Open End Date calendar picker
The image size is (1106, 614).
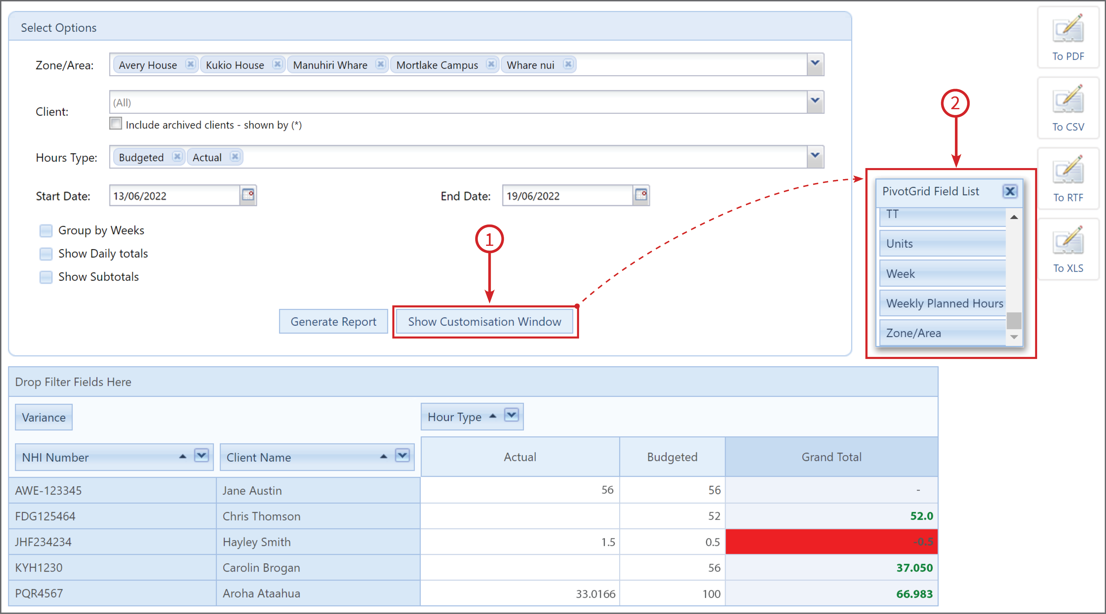pos(641,196)
